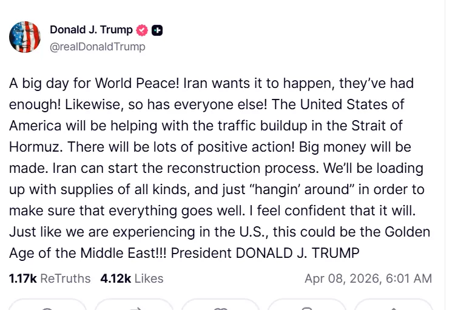Open Donald J. Trump display name link
This screenshot has width=455, height=310.
(91, 30)
